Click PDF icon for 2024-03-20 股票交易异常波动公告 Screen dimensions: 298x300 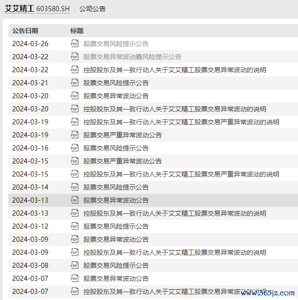point(75,95)
